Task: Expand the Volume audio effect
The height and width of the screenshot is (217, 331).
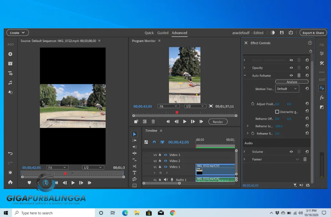Action: click(x=244, y=152)
